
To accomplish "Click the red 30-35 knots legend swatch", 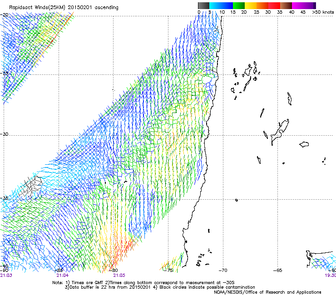I will (x=274, y=5).
